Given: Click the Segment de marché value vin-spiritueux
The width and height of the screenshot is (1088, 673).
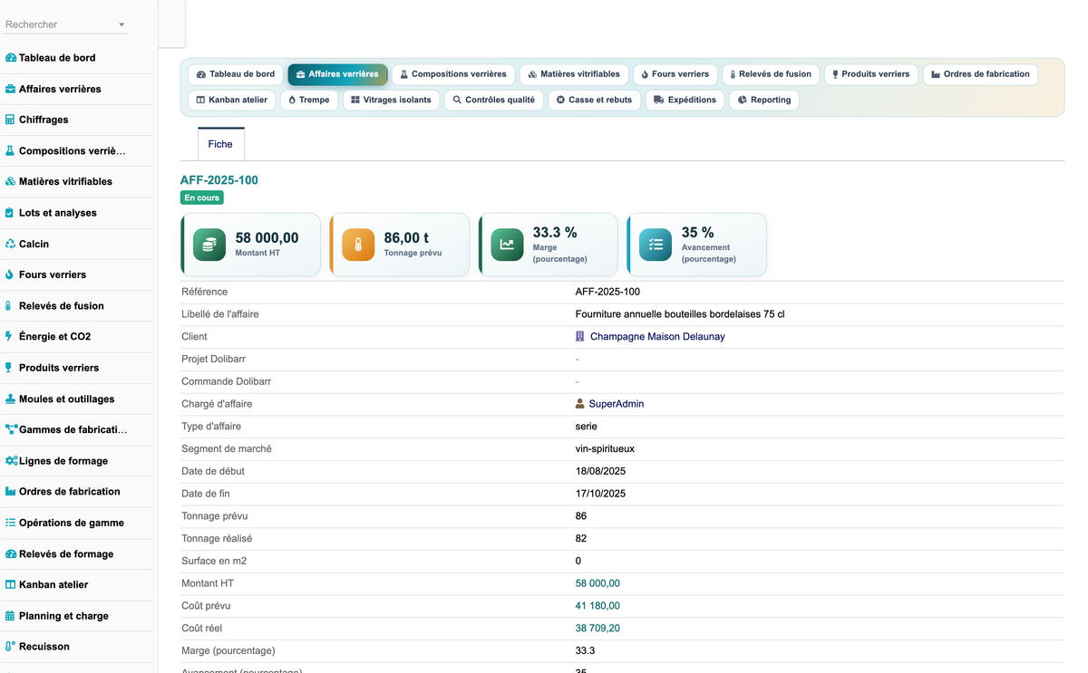Looking at the screenshot, I should (x=605, y=449).
